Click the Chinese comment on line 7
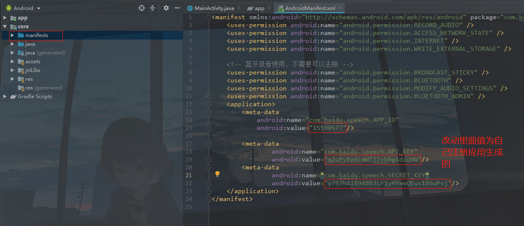The width and height of the screenshot is (524, 226). pyautogui.click(x=290, y=65)
